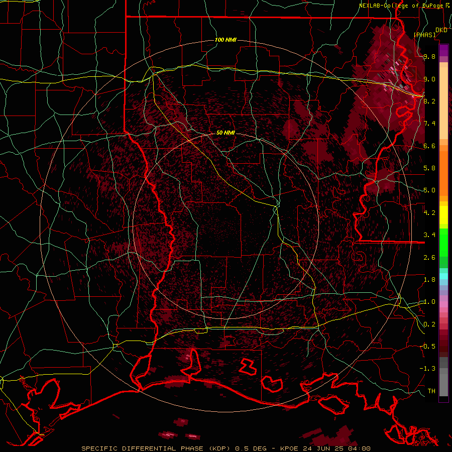Click the 5.8 value on color scale
The height and width of the screenshot is (452, 452).
pos(429,168)
